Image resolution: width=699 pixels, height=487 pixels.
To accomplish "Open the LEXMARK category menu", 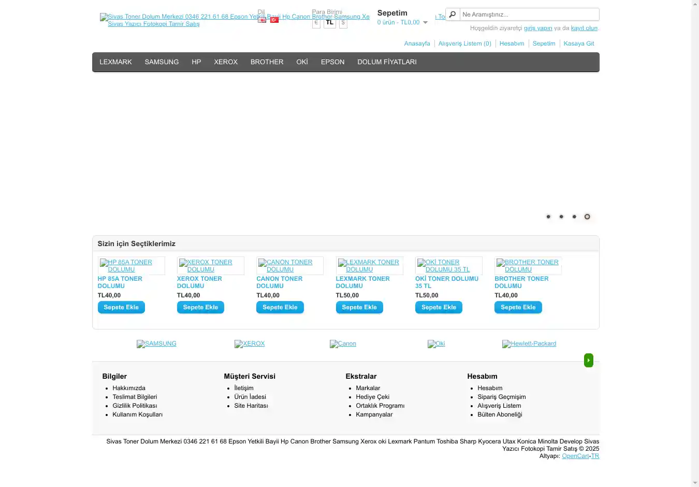I will (115, 62).
